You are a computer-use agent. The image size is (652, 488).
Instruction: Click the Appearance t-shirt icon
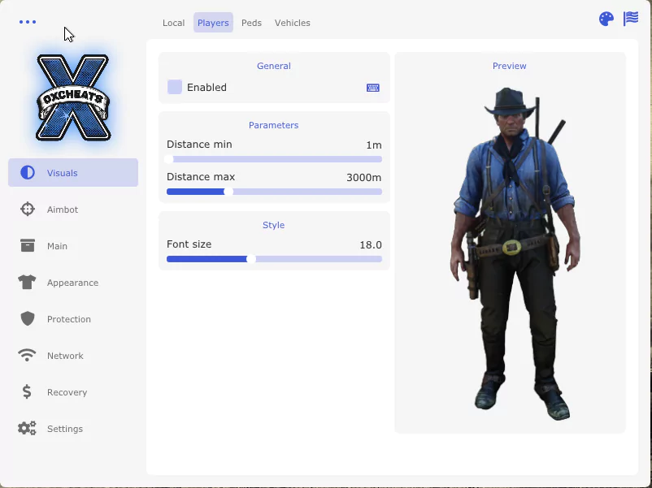coord(27,282)
